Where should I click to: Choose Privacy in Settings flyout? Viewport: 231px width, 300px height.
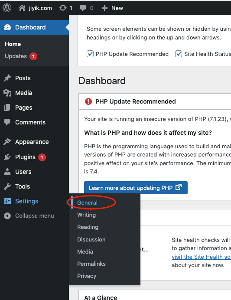click(87, 276)
